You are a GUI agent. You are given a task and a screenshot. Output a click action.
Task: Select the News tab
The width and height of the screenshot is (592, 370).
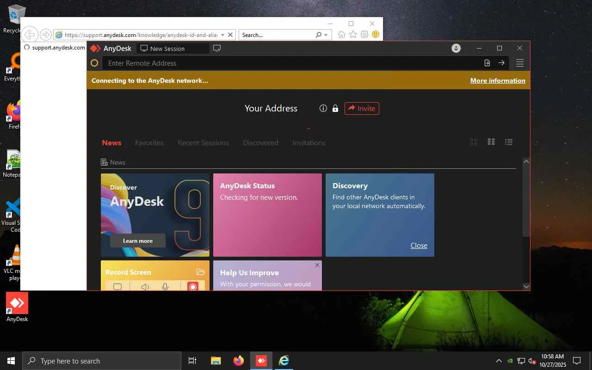pos(111,142)
